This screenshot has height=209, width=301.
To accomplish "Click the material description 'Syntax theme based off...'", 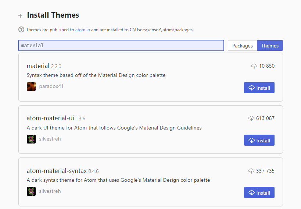I will (x=96, y=75).
